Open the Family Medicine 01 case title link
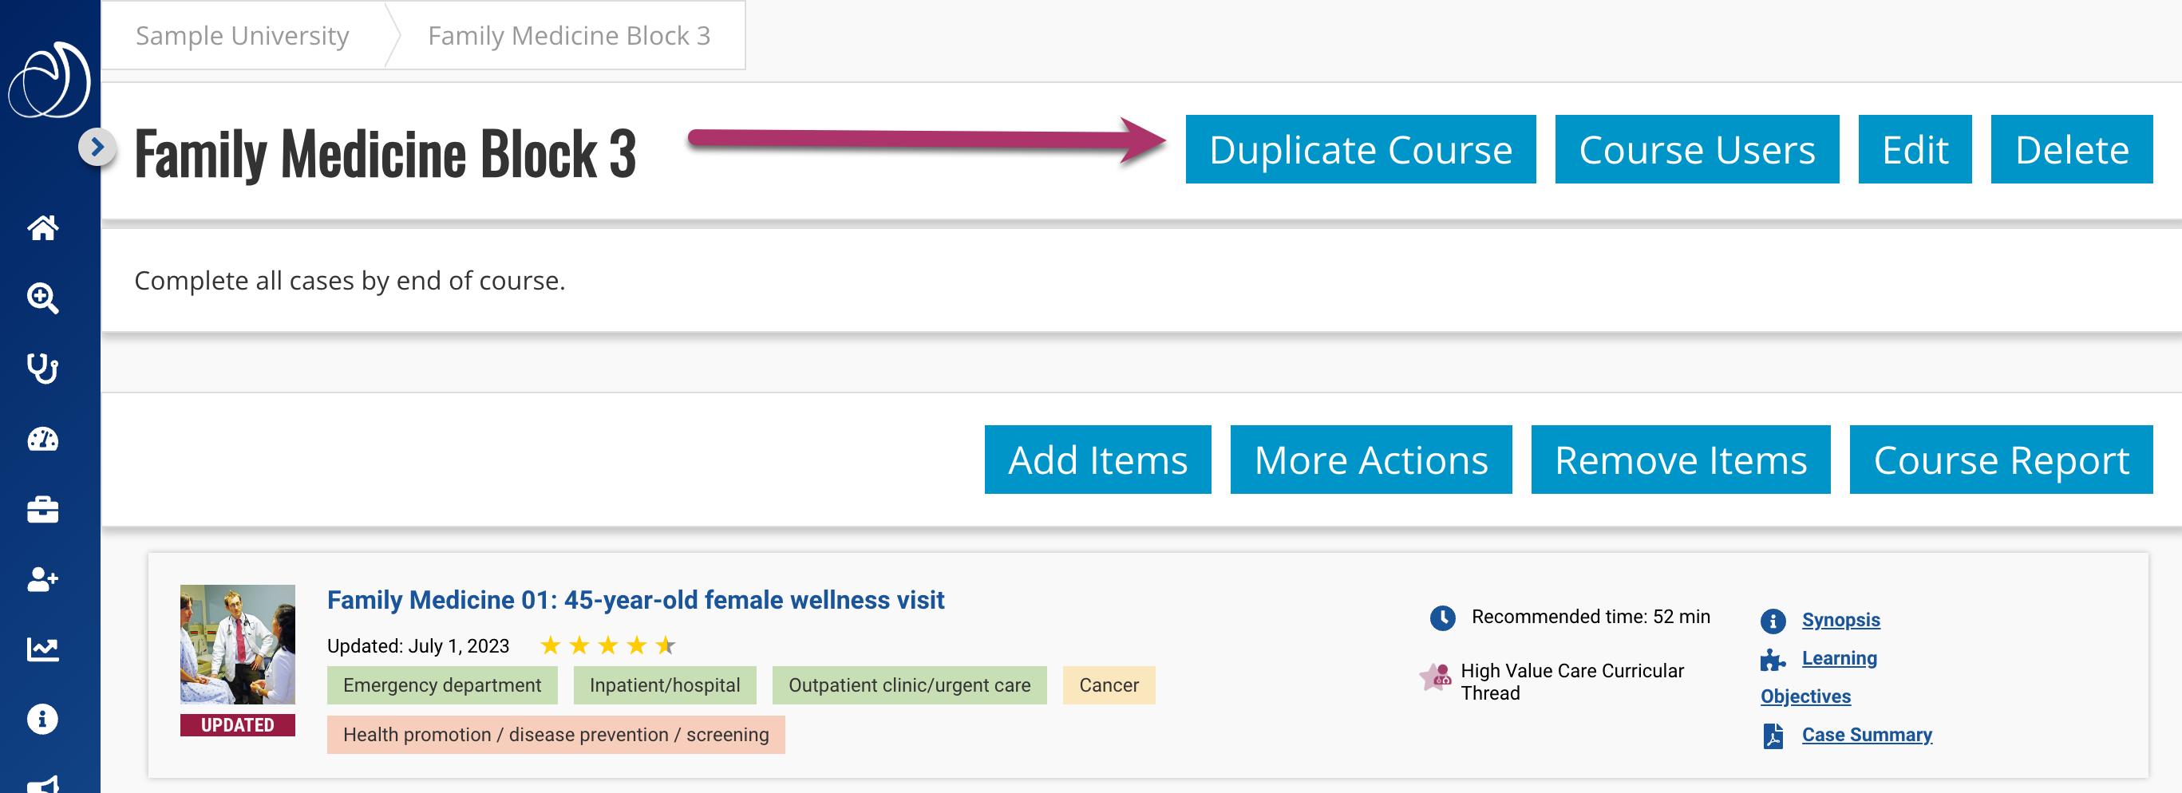 [x=635, y=600]
